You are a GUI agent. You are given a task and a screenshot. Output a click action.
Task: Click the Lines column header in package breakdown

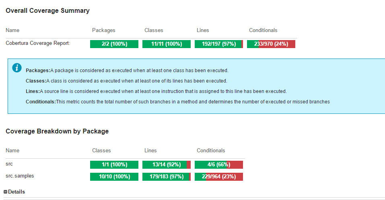pos(150,151)
